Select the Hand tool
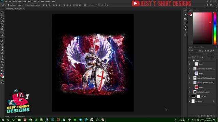The width and height of the screenshot is (218, 122). [2, 65]
